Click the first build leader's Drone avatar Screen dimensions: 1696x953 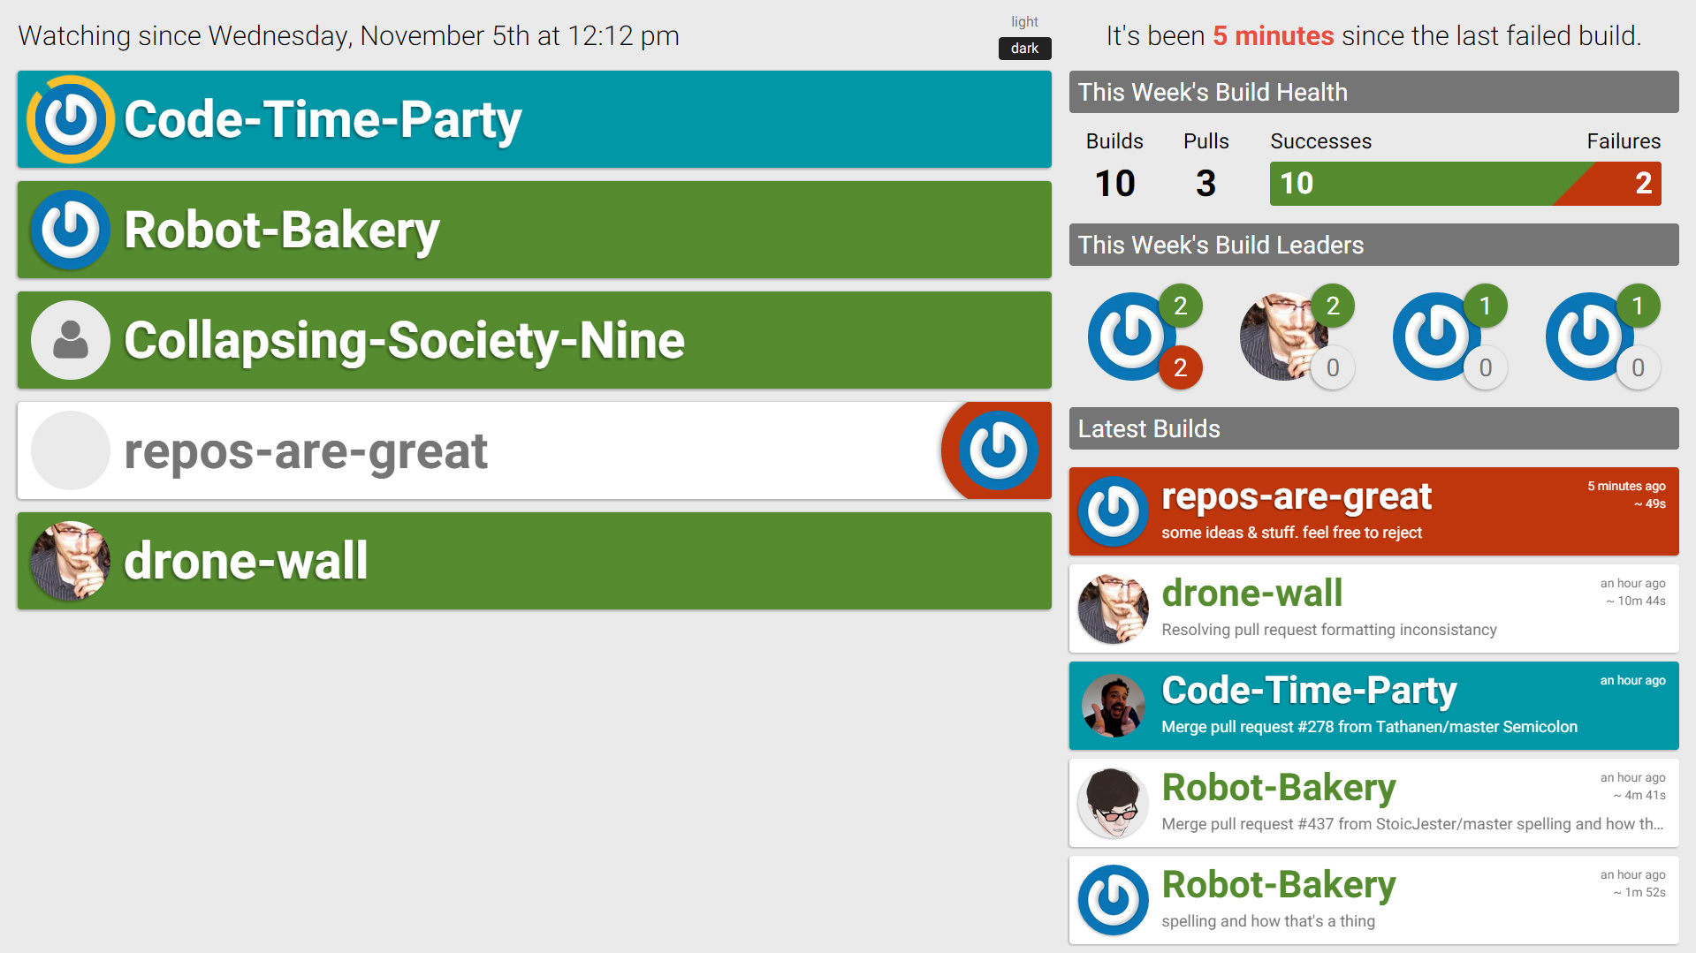pos(1131,337)
